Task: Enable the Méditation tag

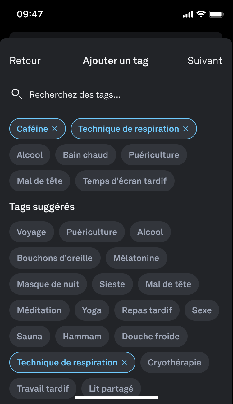Action: pyautogui.click(x=39, y=310)
